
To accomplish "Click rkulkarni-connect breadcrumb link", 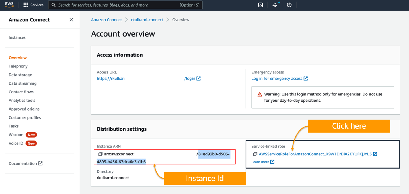I will click(x=147, y=20).
